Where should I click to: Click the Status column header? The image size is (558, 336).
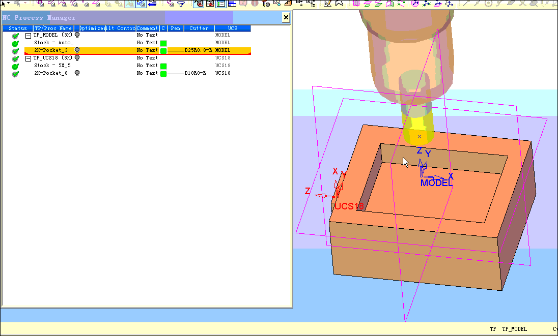coord(18,28)
